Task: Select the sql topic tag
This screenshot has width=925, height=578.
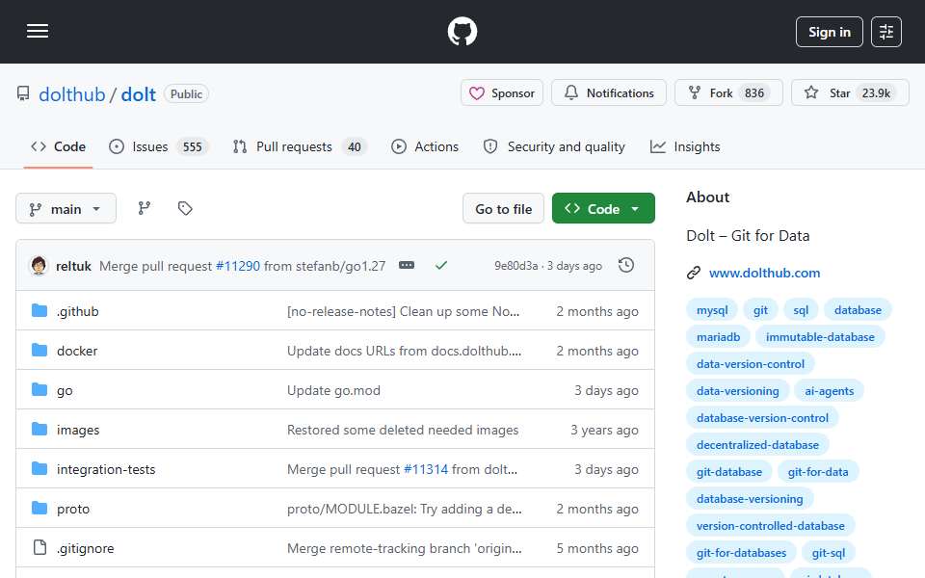Action: coord(801,310)
